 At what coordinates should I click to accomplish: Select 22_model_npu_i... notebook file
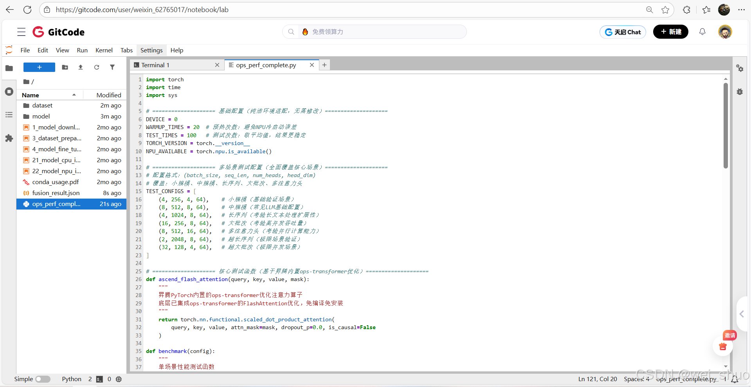click(72, 171)
